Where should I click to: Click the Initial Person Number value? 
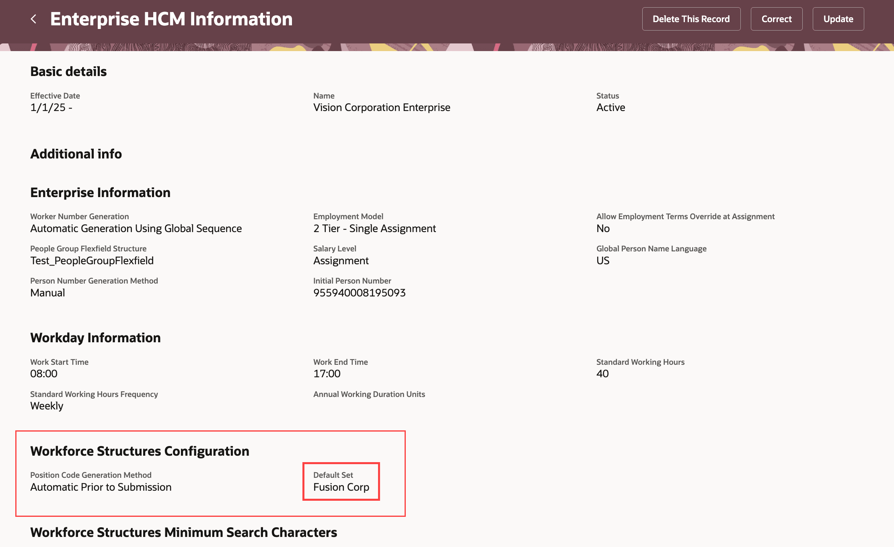click(x=359, y=293)
